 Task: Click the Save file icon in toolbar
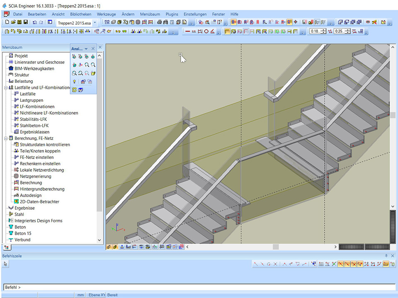tap(26, 22)
